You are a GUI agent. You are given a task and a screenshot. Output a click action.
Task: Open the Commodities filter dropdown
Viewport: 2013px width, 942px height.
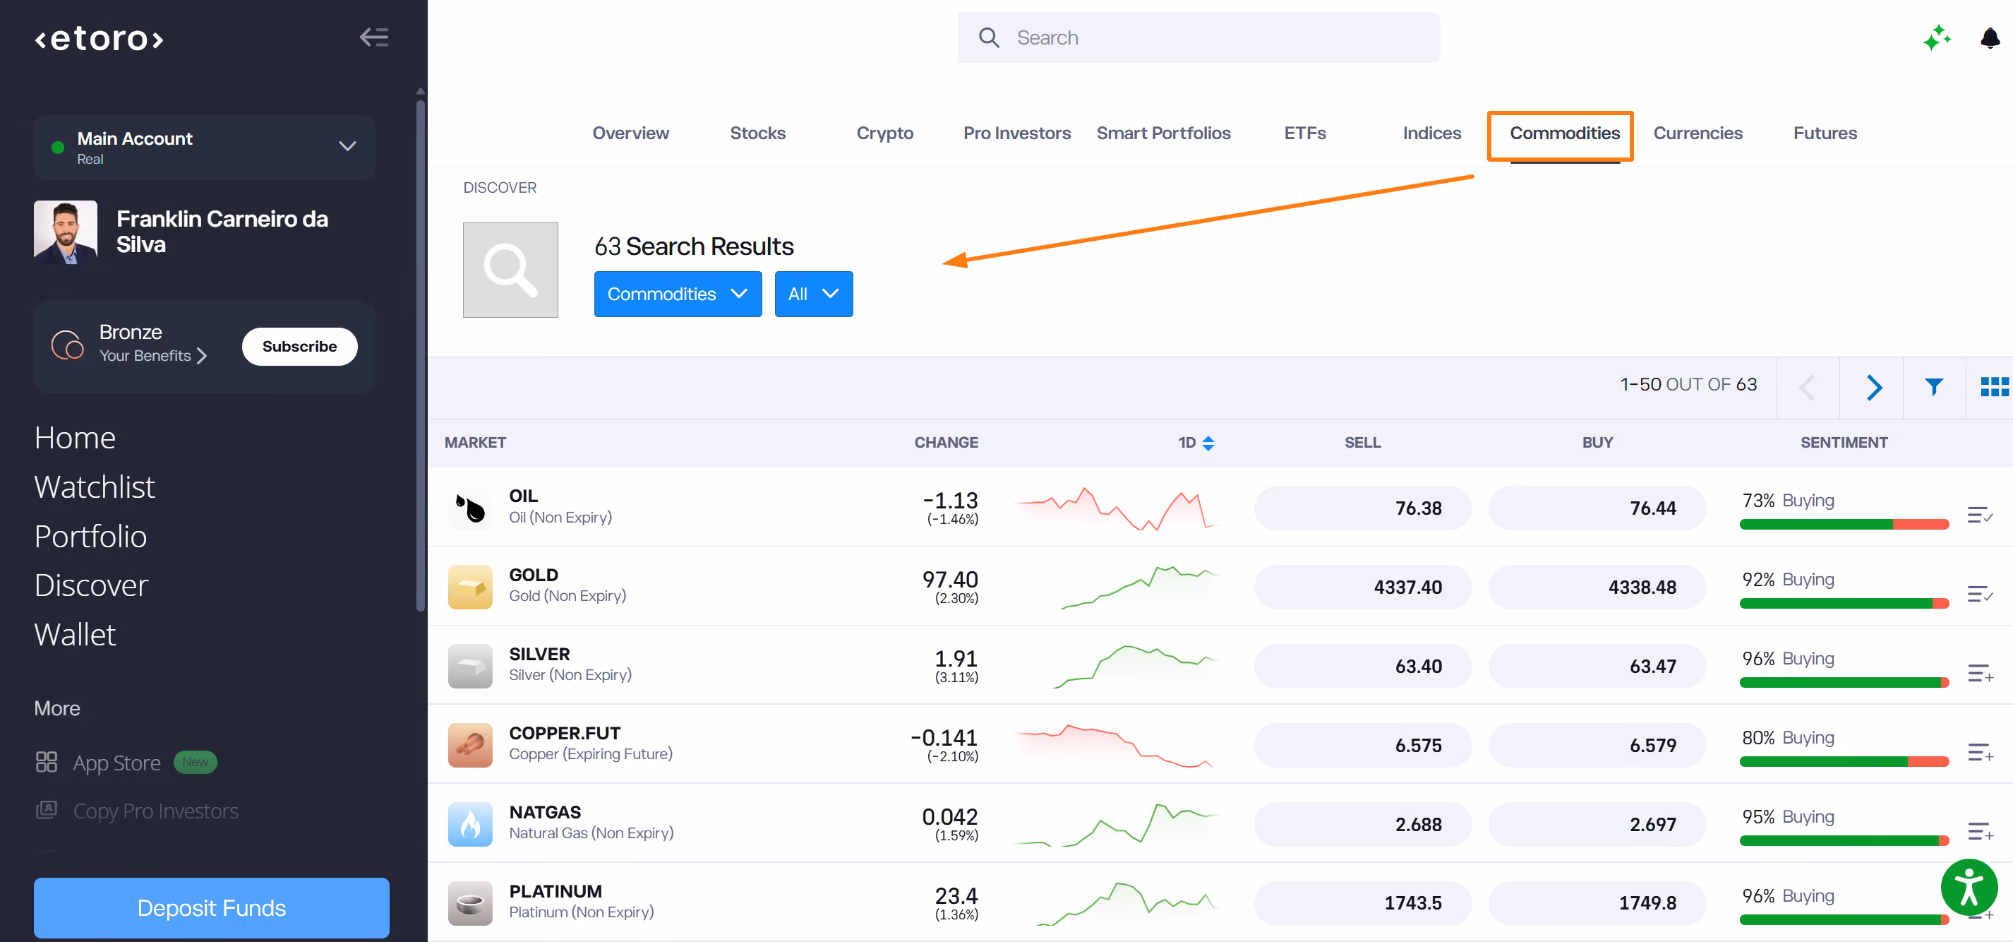pos(678,294)
